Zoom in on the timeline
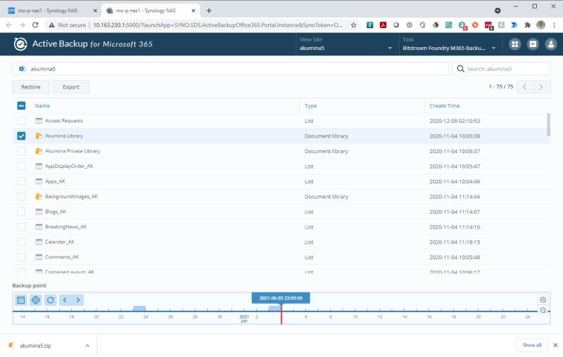563x357 pixels. tap(543, 299)
